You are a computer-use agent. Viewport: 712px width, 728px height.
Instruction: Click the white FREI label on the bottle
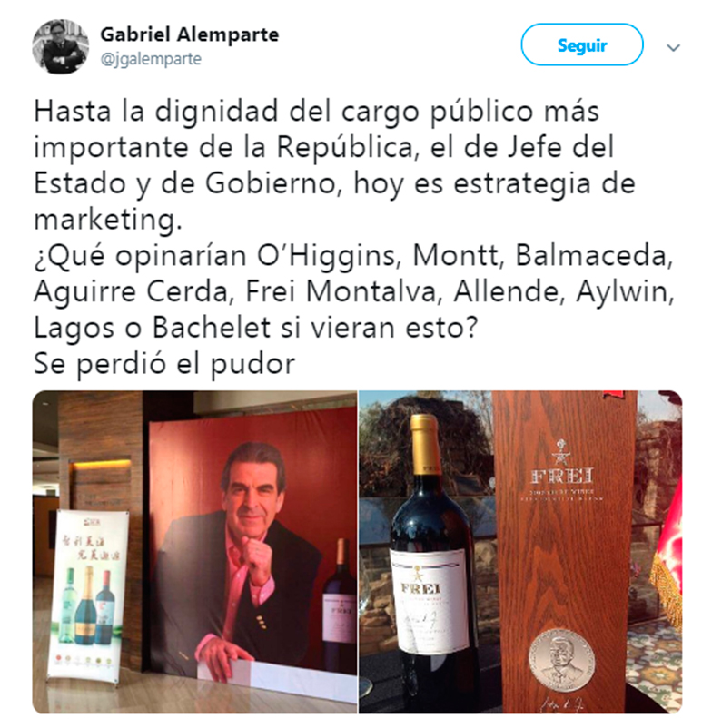click(428, 601)
